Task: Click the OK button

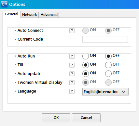Action: pos(56,118)
